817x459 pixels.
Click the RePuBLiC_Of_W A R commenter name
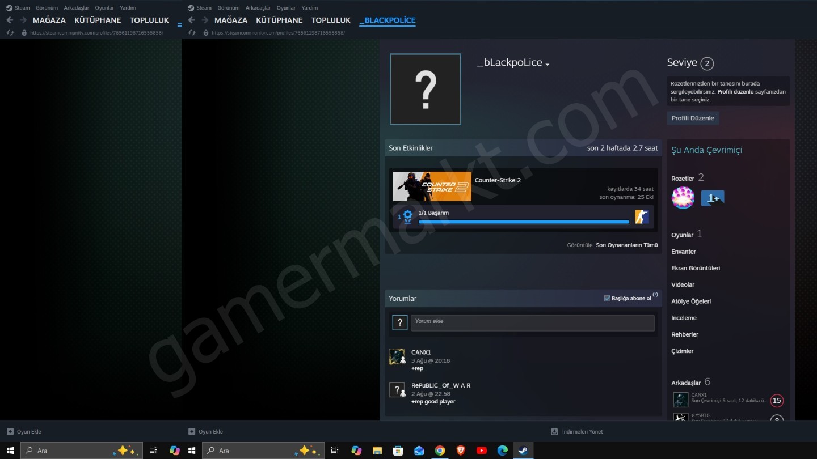point(441,385)
